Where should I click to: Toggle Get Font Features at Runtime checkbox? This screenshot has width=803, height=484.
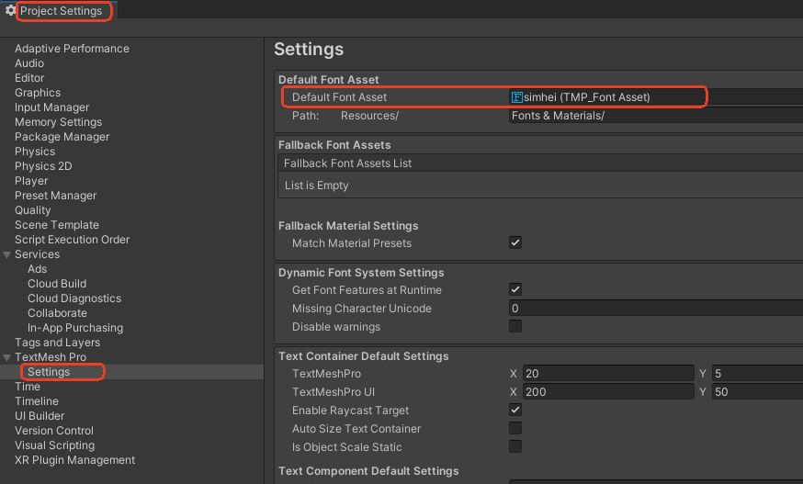pos(515,290)
